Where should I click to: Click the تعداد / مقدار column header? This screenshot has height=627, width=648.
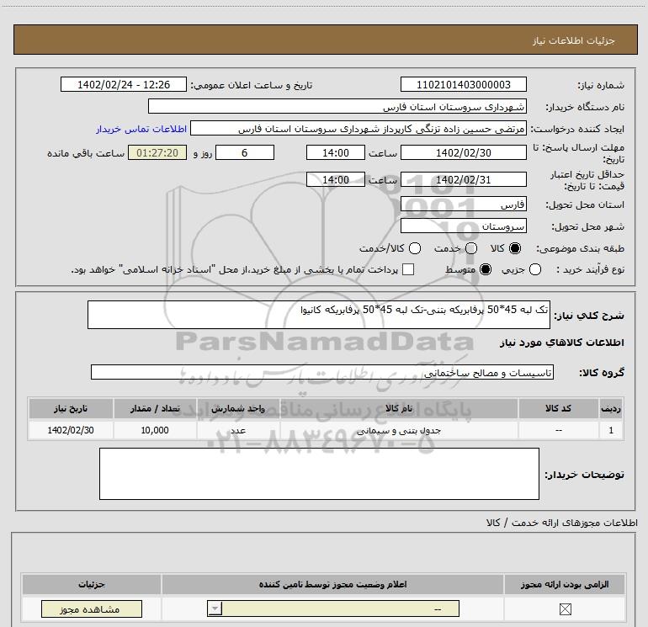click(x=155, y=409)
